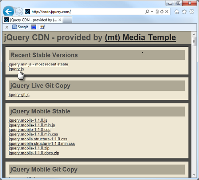Screen dimensions: 199x180
Task: Open jquery.mobile-1.1.0.min.css link
Action: tap(33, 134)
